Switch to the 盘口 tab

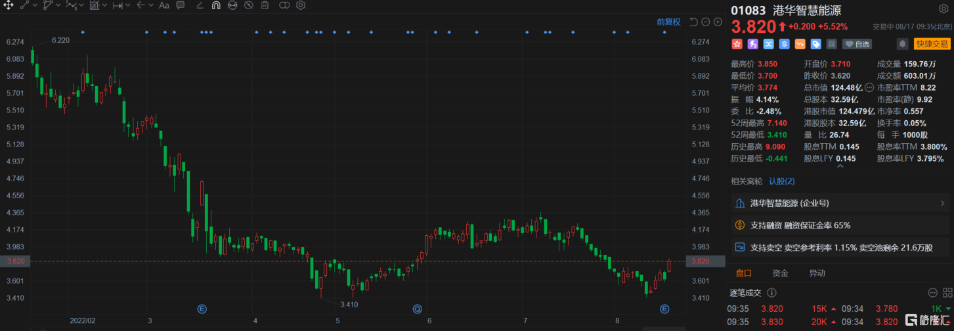(x=743, y=273)
